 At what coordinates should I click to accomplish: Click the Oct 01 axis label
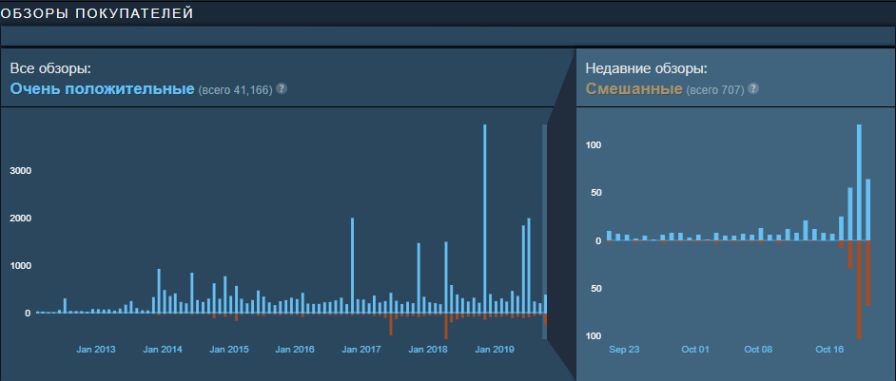coord(695,350)
